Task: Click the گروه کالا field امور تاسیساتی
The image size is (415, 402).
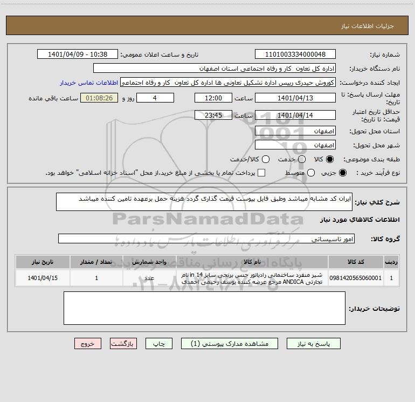Action: pyautogui.click(x=206, y=239)
